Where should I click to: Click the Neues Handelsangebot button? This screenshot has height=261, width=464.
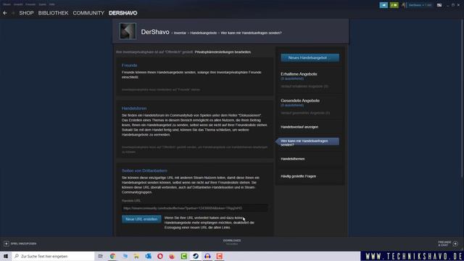coord(310,58)
